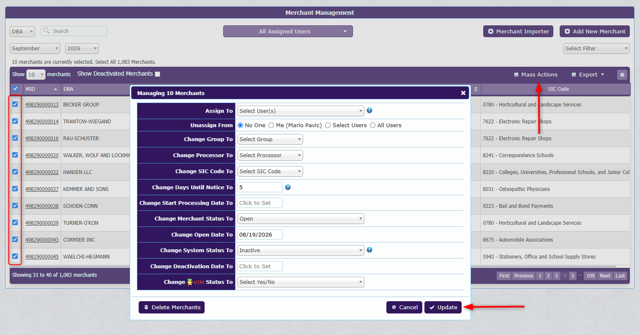Open the table settings gear icon
This screenshot has height=335, width=640.
622,75
